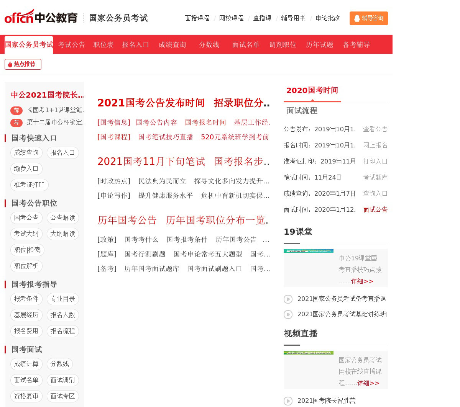The height and width of the screenshot is (407, 460).
Task: Click the offcn 中公教育 logo
Action: (41, 17)
